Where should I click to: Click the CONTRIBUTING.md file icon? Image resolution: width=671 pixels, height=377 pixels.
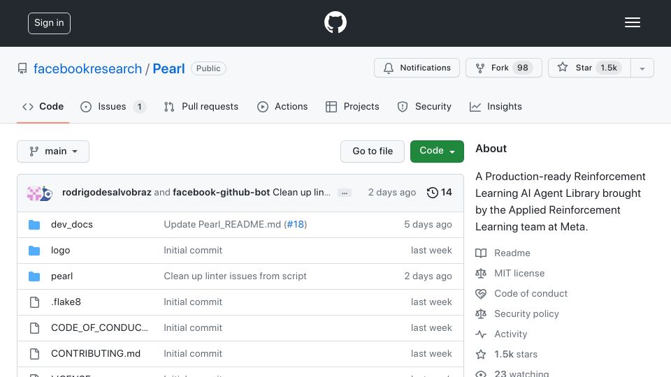pyautogui.click(x=35, y=354)
